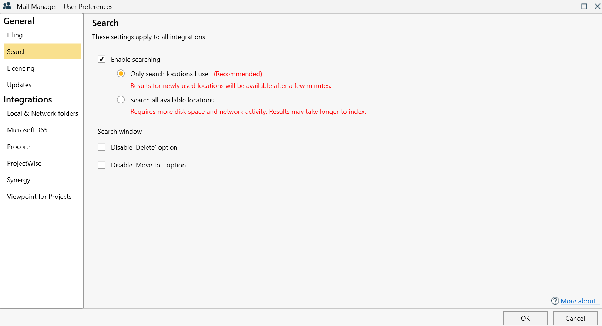602x326 pixels.
Task: Check Disable 'Move to..' option
Action: [102, 165]
